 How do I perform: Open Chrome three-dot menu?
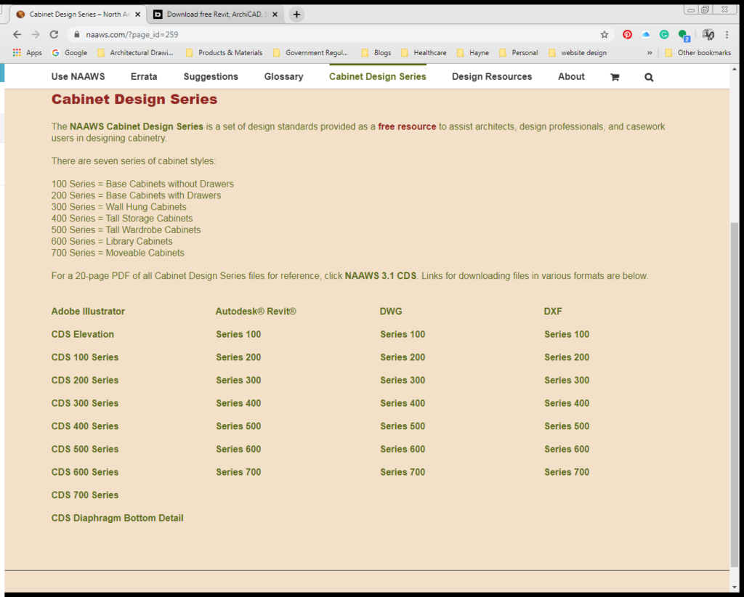coord(727,34)
